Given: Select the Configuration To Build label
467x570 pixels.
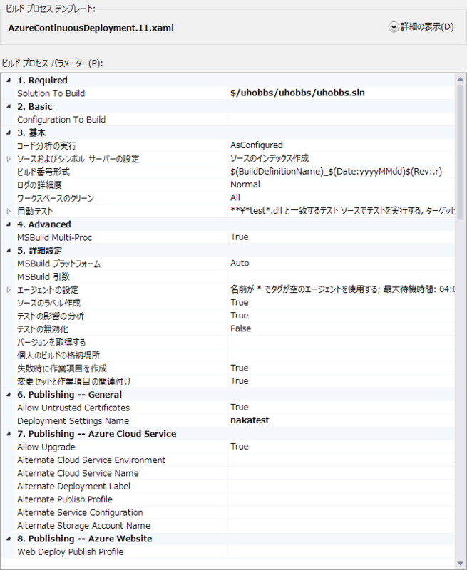Looking at the screenshot, I should pos(61,120).
